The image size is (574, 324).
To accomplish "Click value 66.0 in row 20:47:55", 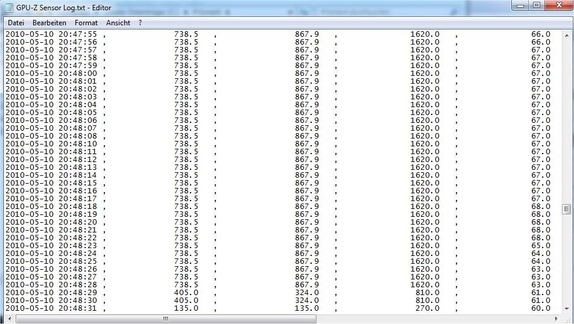I will (x=541, y=34).
